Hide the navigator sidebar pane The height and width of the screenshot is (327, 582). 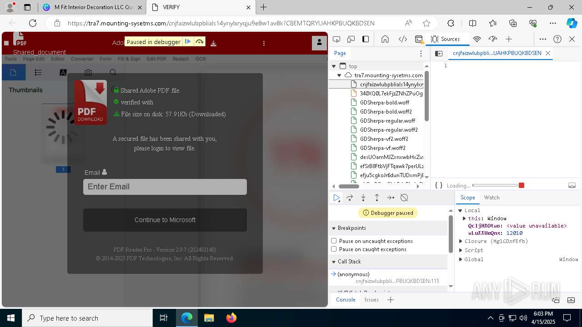(439, 53)
